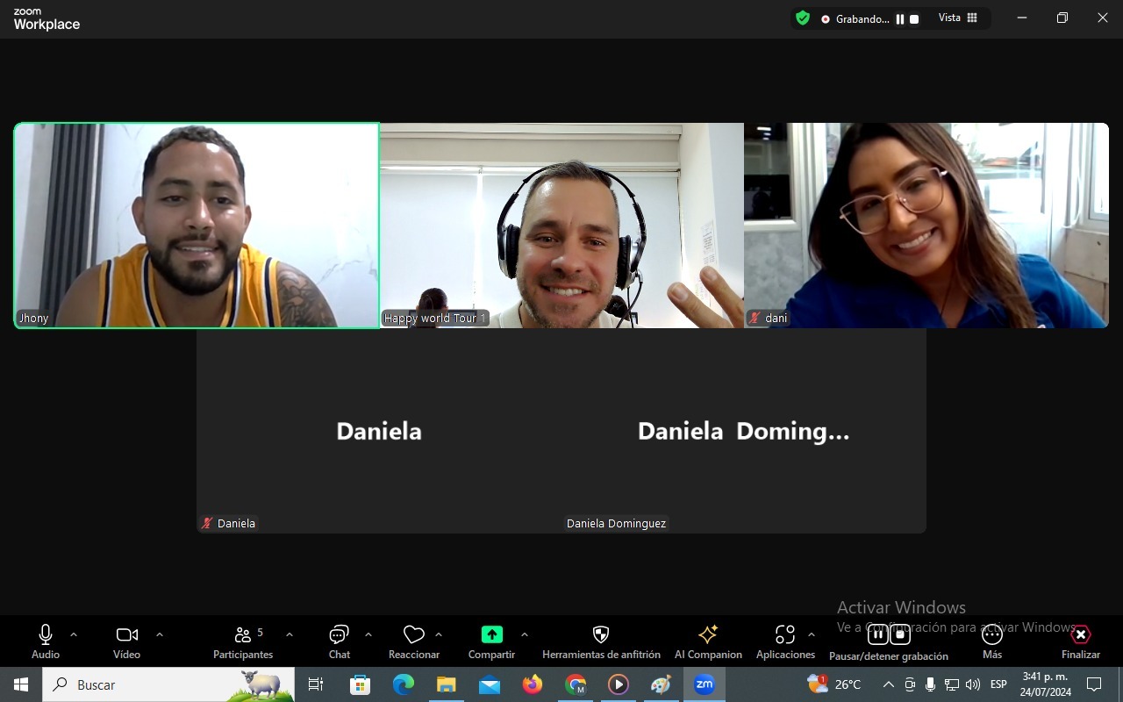The width and height of the screenshot is (1123, 702).
Task: Pause recording in bottom toolbar
Action: click(x=877, y=634)
